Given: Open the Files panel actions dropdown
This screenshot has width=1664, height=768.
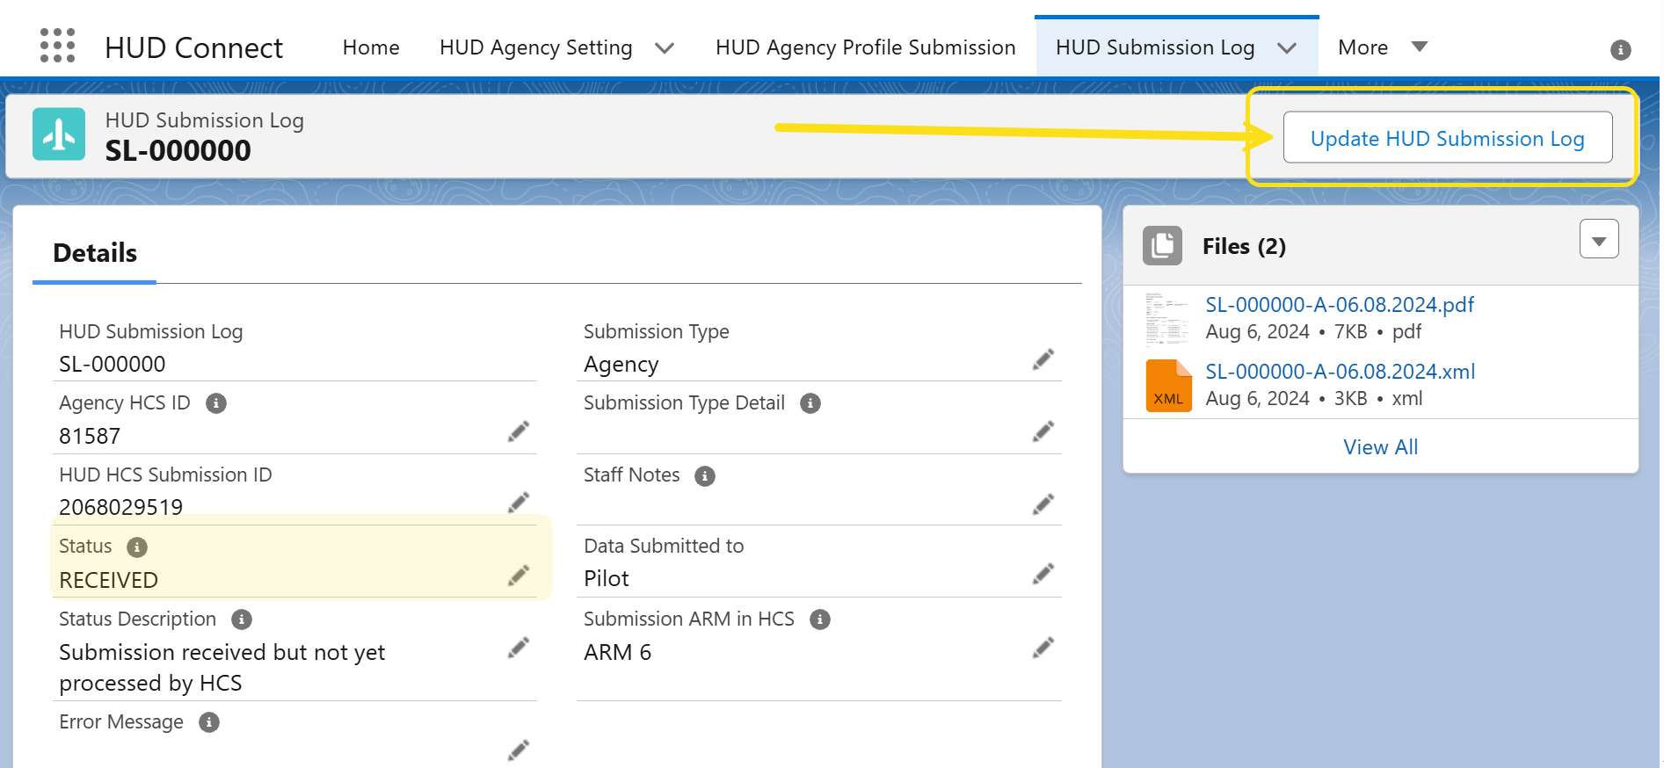Looking at the screenshot, I should coord(1599,240).
